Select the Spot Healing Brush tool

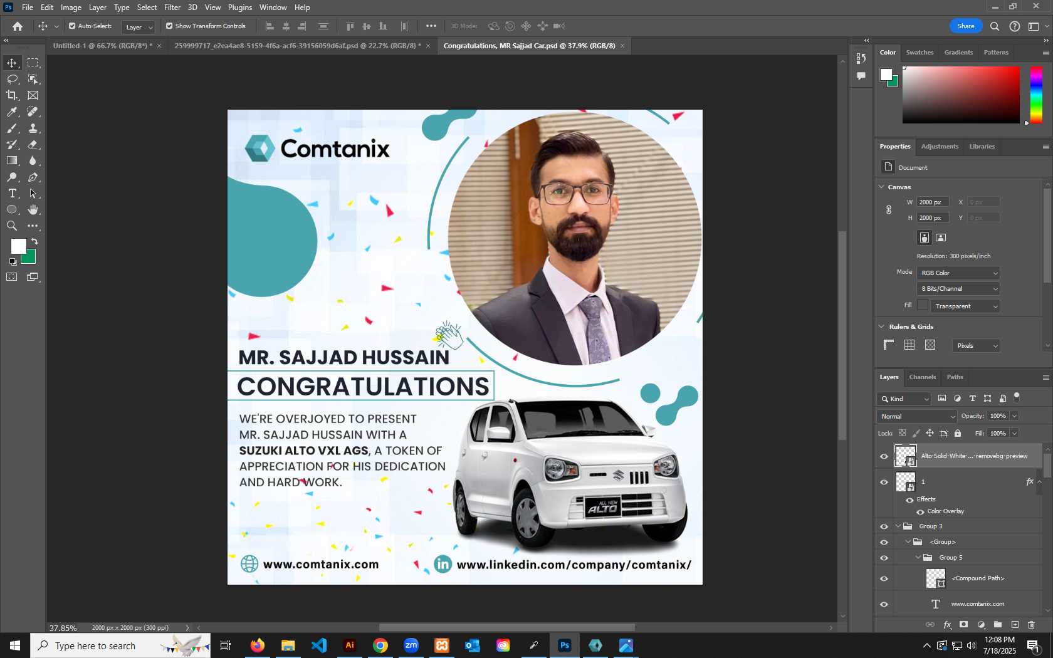pos(33,112)
